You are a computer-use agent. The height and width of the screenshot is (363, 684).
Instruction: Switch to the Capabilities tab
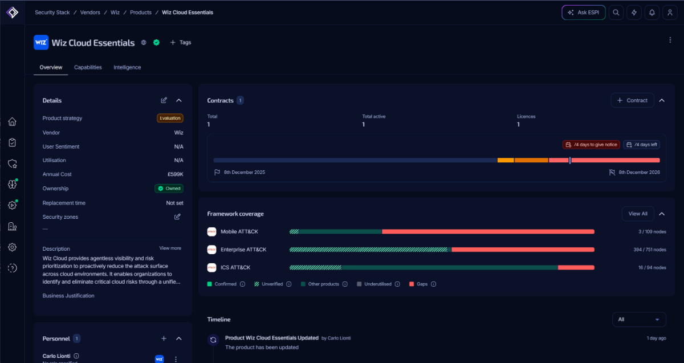(x=88, y=67)
